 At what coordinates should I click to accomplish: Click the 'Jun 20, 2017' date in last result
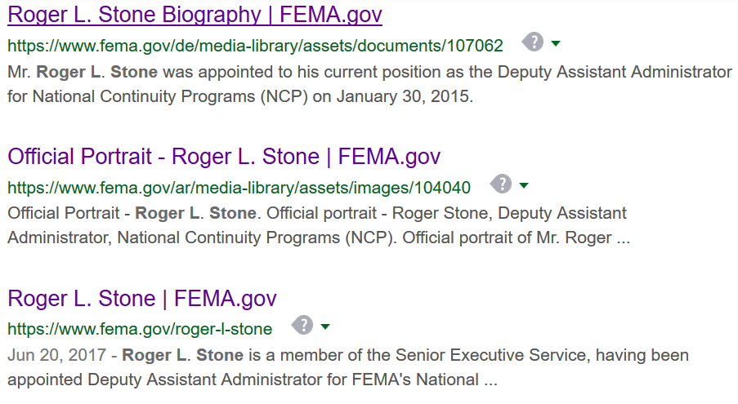57,355
